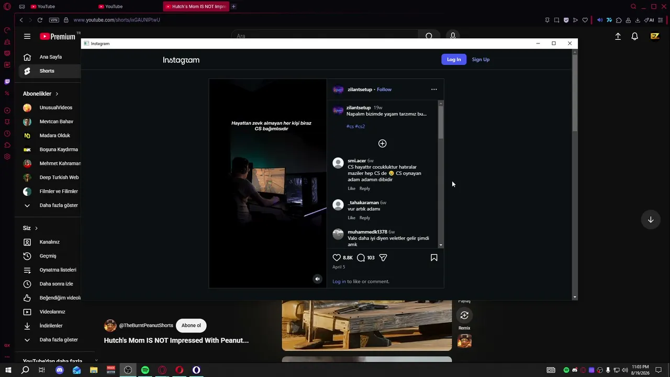
Task: Open YouTube notifications bell
Action: click(x=634, y=36)
